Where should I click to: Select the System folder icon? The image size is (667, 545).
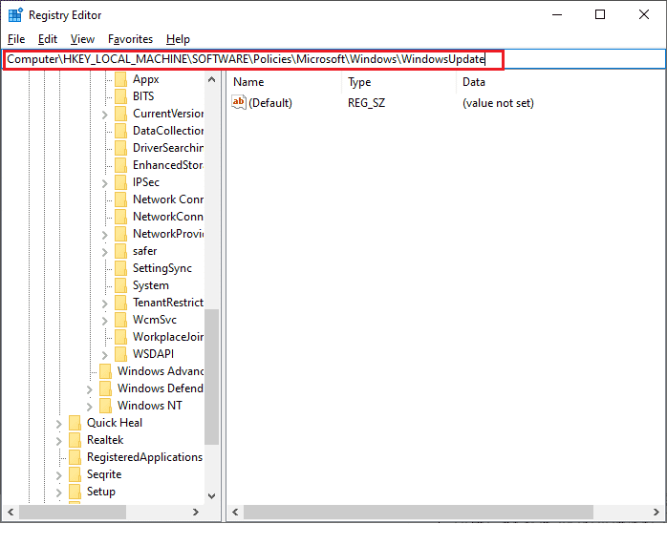(x=120, y=285)
